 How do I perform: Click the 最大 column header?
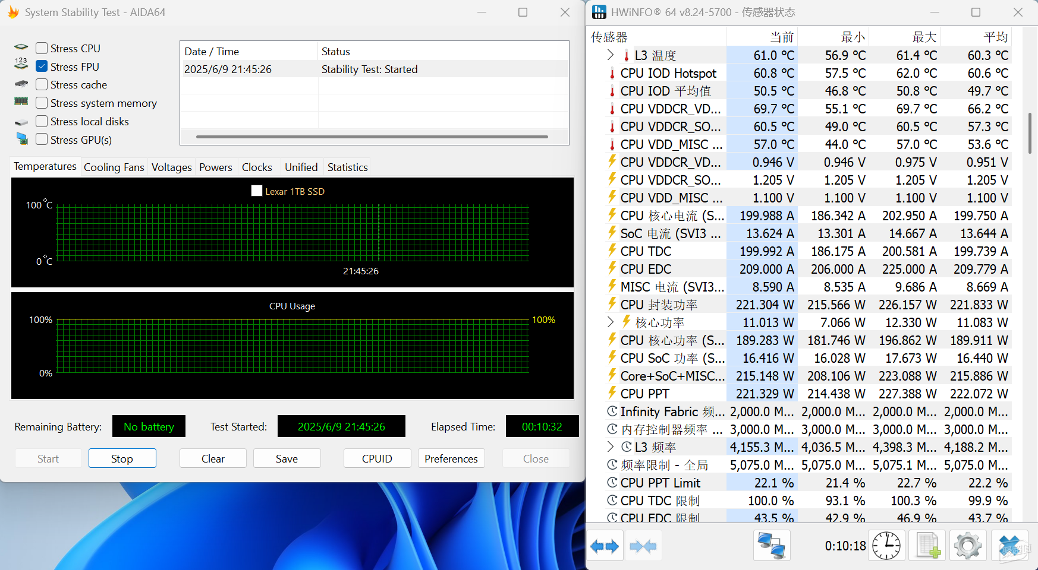pos(904,37)
